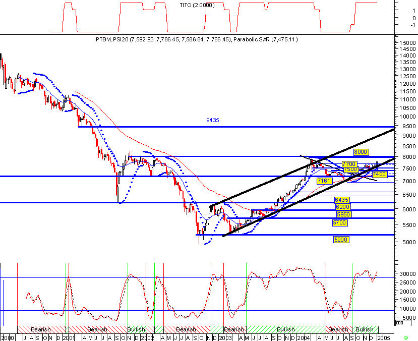Viewport: 418px width, 341px height.
Task: Select the 11000 value on the price axis
Action: (x=408, y=99)
